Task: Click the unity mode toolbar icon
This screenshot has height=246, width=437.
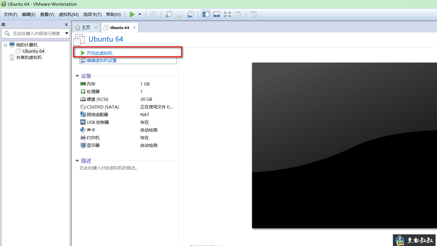Action: click(x=238, y=14)
